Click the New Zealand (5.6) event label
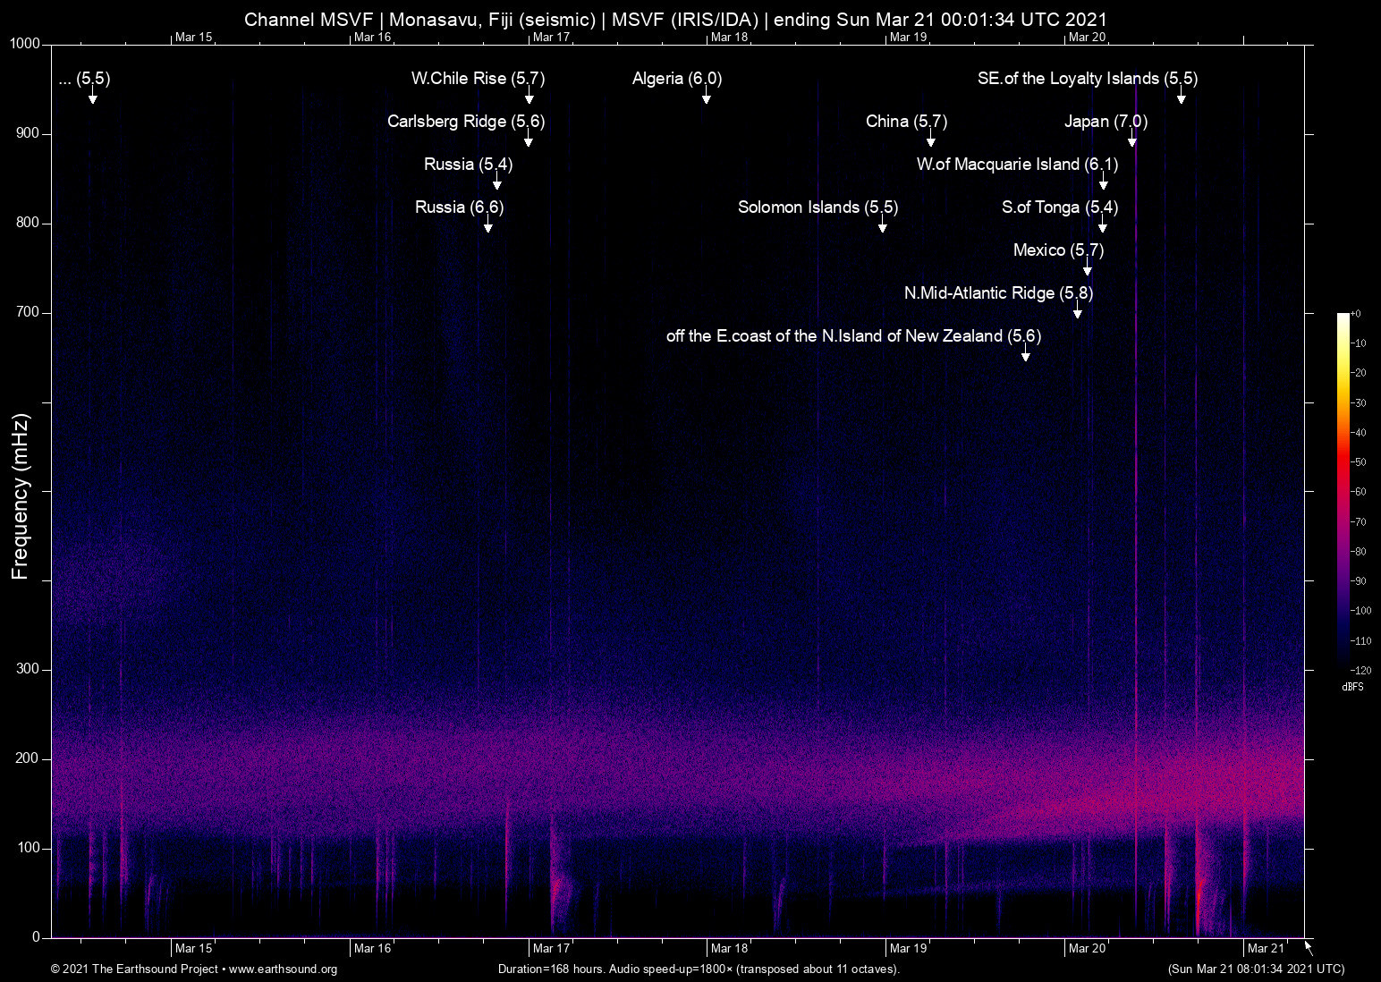 (853, 336)
